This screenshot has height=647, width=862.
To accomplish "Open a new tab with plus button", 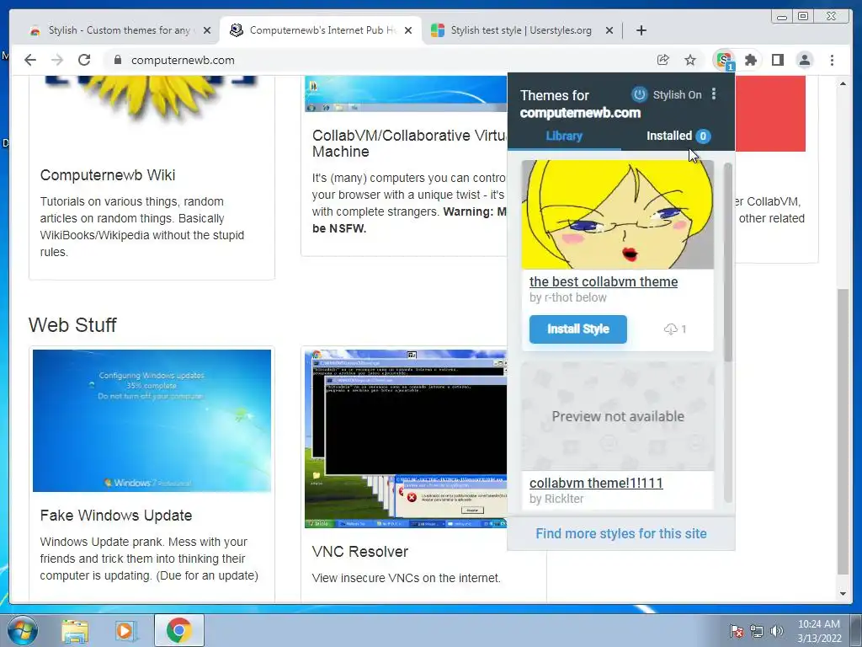I will click(641, 30).
